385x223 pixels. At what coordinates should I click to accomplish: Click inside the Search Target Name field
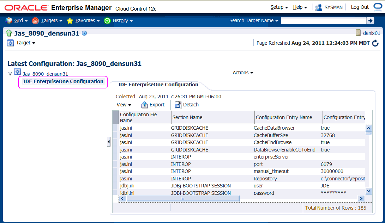pyautogui.click(x=323, y=21)
